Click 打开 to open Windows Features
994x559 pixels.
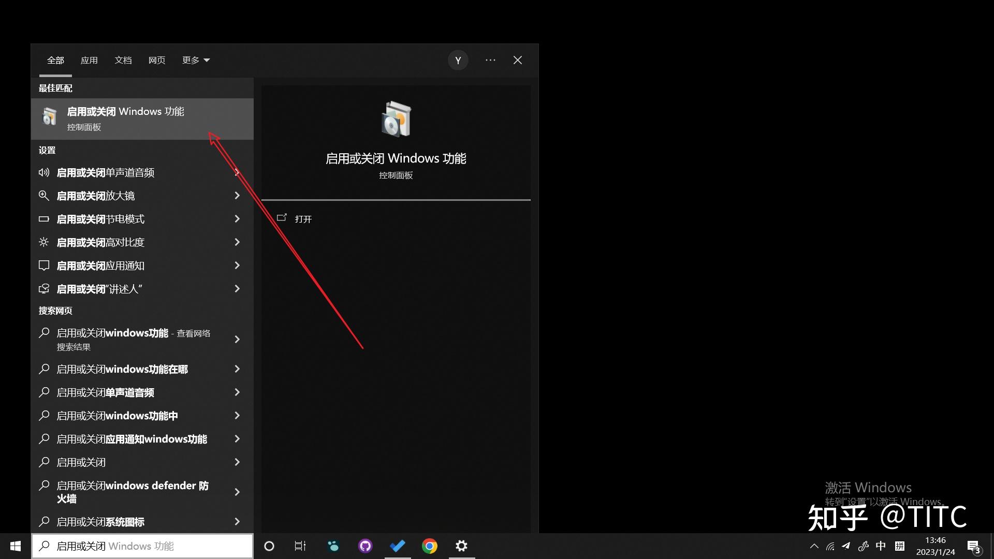pos(303,219)
